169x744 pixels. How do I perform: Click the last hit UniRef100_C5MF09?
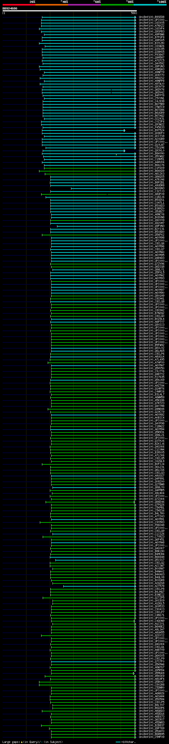152,737
